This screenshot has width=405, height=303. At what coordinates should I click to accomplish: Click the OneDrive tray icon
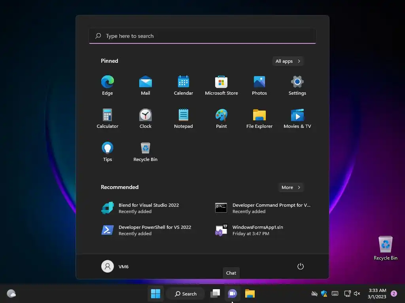coord(314,294)
